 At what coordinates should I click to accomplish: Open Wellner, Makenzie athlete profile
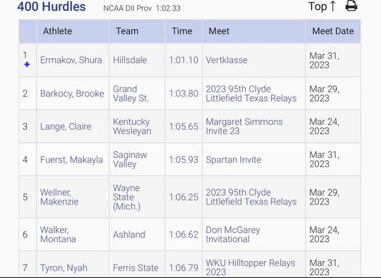[59, 197]
